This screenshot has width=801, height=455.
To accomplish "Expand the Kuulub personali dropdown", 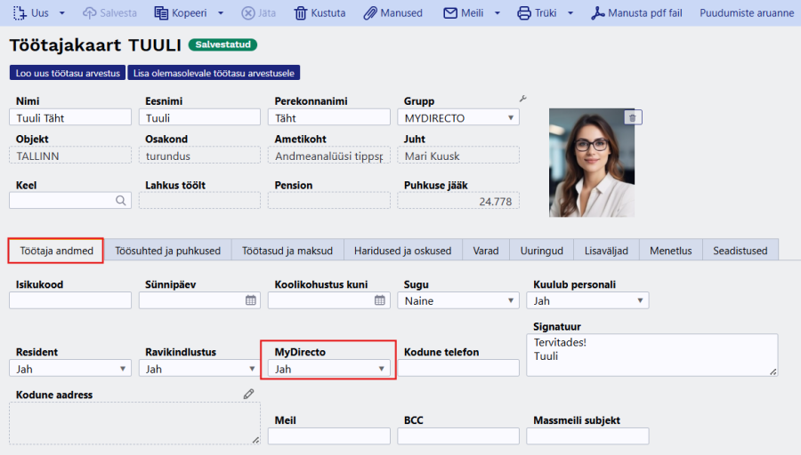I will [x=588, y=301].
